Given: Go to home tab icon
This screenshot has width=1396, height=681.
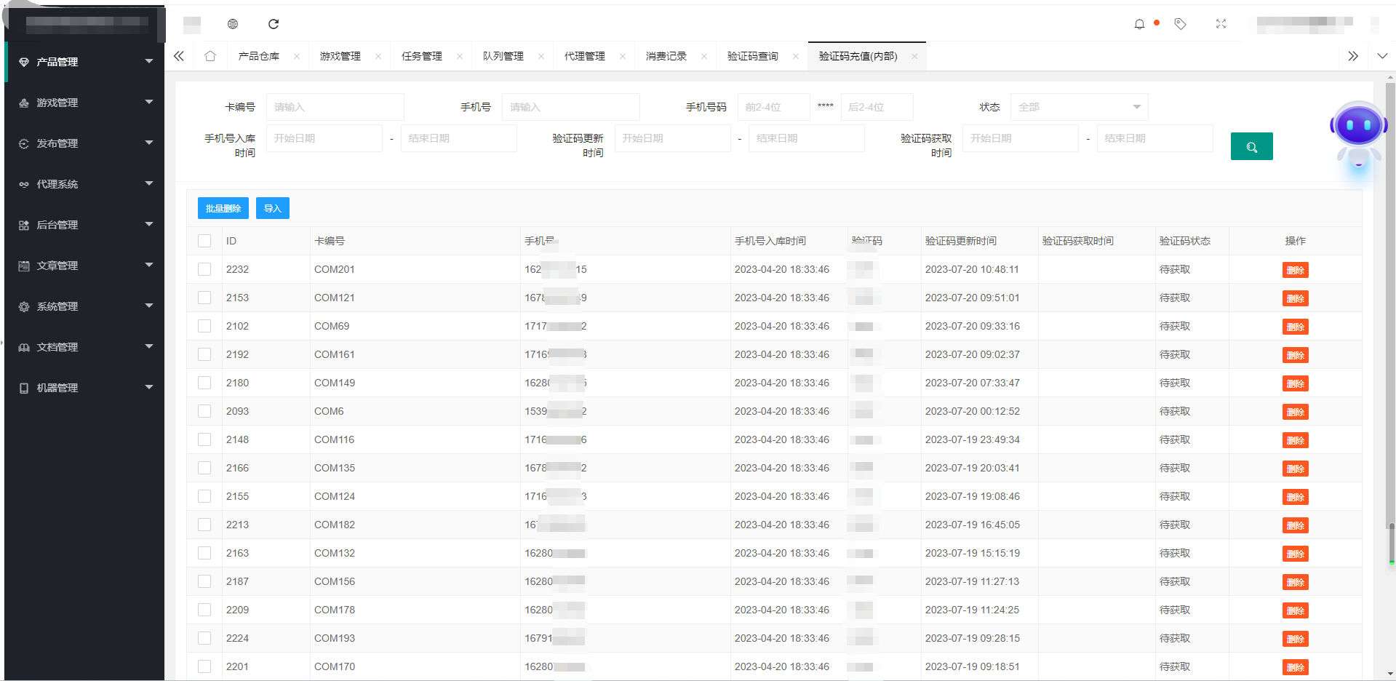Looking at the screenshot, I should pos(210,56).
